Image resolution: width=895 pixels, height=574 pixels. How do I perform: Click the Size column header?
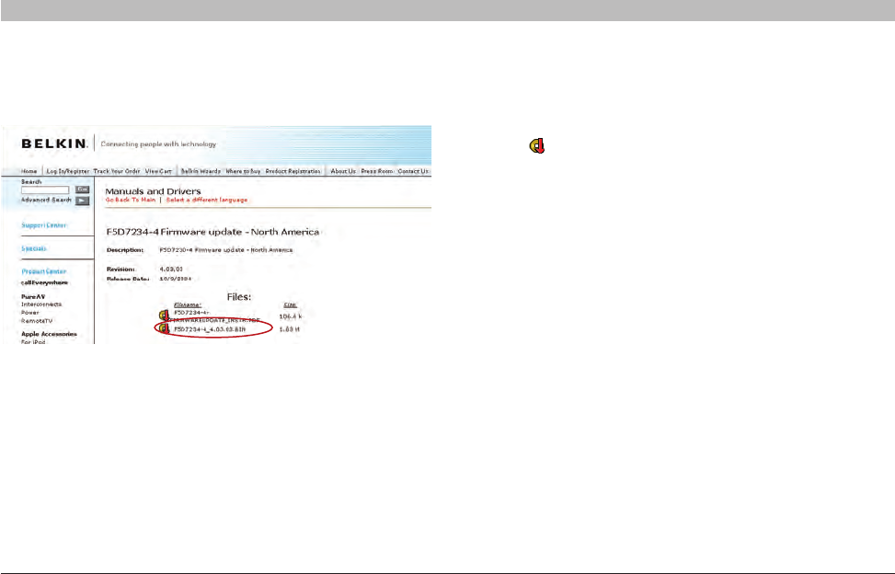tap(290, 305)
